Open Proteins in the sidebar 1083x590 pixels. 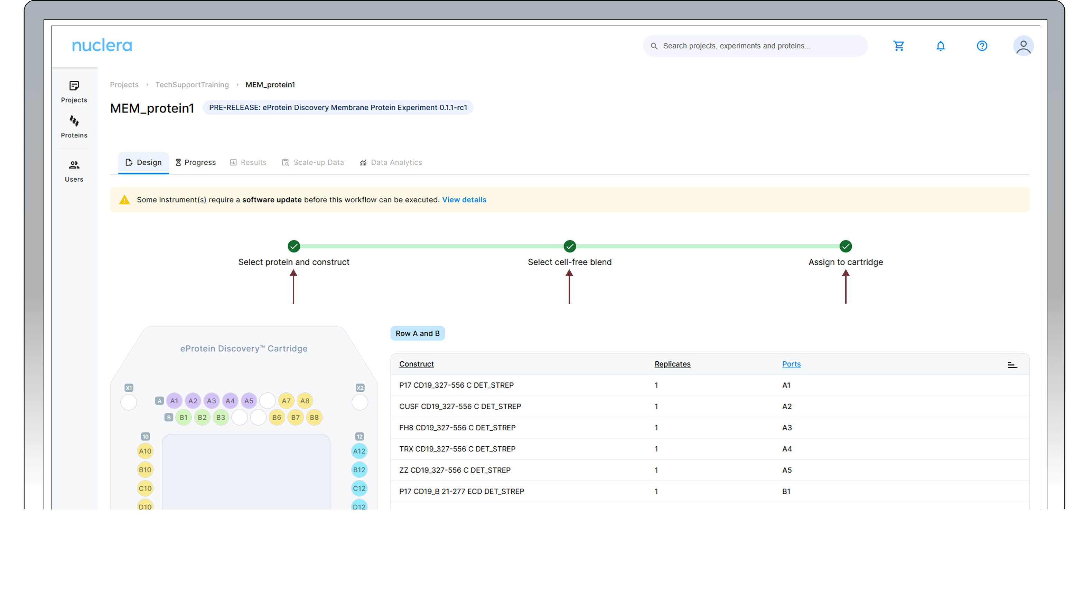pyautogui.click(x=74, y=127)
